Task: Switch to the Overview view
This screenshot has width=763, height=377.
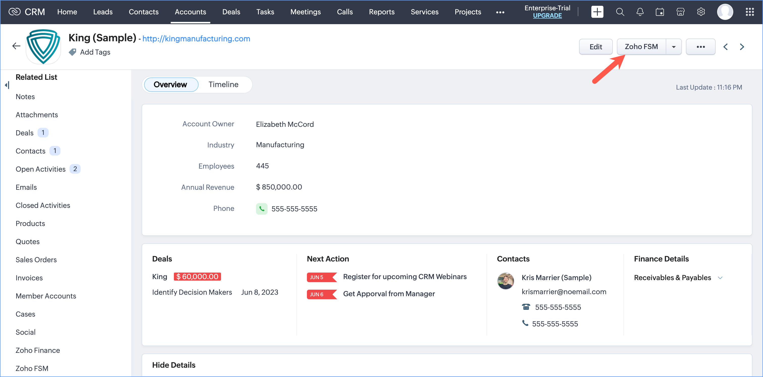Action: [170, 85]
